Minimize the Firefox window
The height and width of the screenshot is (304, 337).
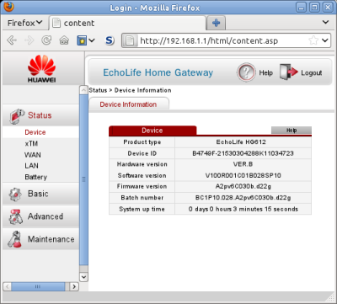pyautogui.click(x=302, y=8)
